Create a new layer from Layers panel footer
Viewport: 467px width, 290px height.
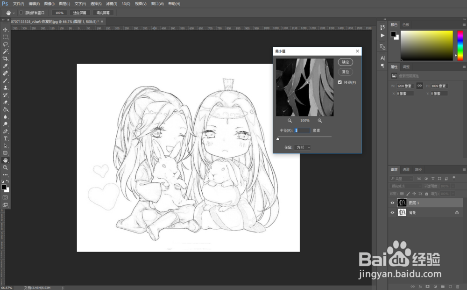(450, 286)
